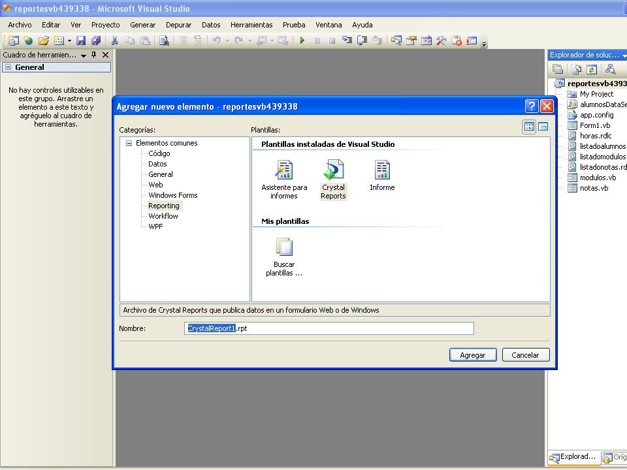
Task: Click the Step Out debug icon
Action: [x=377, y=40]
